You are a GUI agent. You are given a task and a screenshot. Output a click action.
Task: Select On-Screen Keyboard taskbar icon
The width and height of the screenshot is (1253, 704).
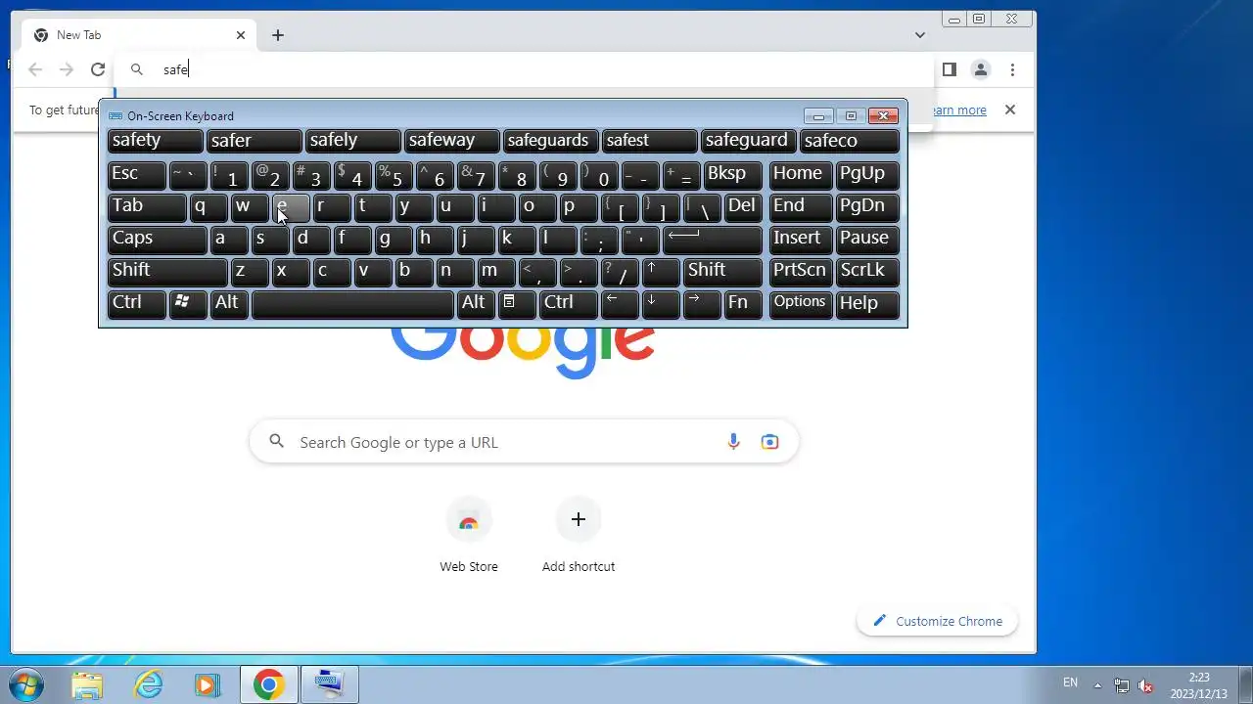[x=329, y=684]
